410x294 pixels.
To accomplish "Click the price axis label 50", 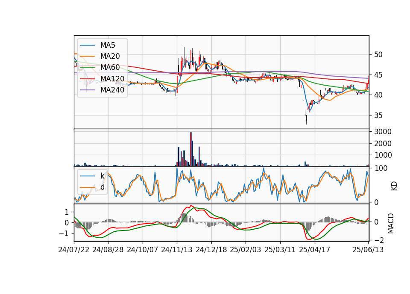I will coord(378,55).
